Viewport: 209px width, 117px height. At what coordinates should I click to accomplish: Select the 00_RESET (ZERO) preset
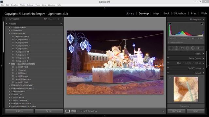(22, 36)
